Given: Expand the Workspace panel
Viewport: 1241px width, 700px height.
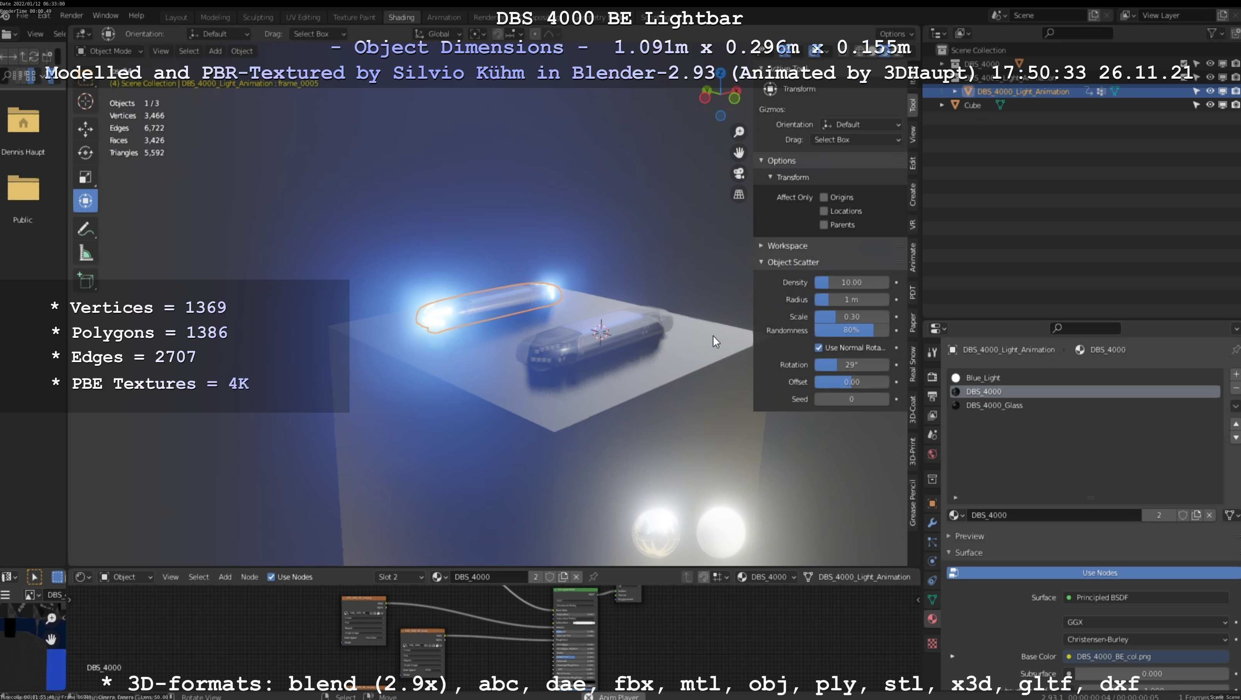Looking at the screenshot, I should tap(787, 246).
